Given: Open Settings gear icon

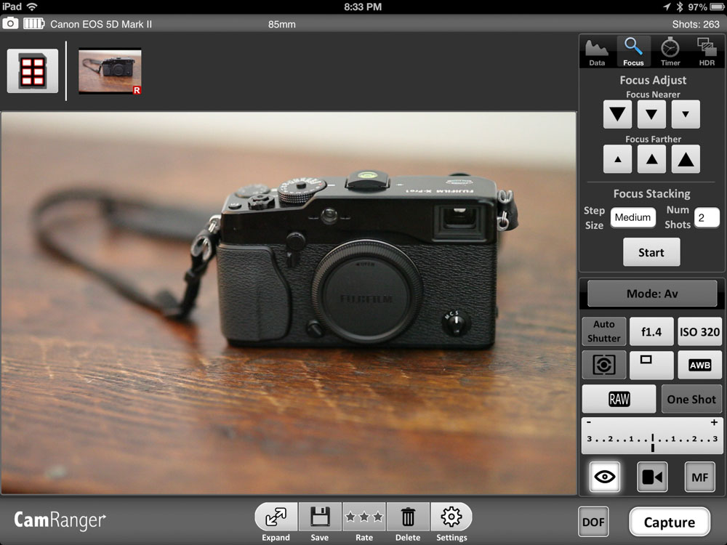Looking at the screenshot, I should (451, 517).
